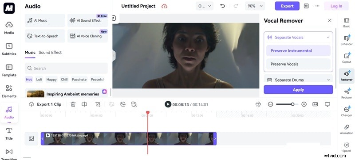The height and width of the screenshot is (160, 355).
Task: Open the aspect ratio dropdown
Action: [205, 6]
